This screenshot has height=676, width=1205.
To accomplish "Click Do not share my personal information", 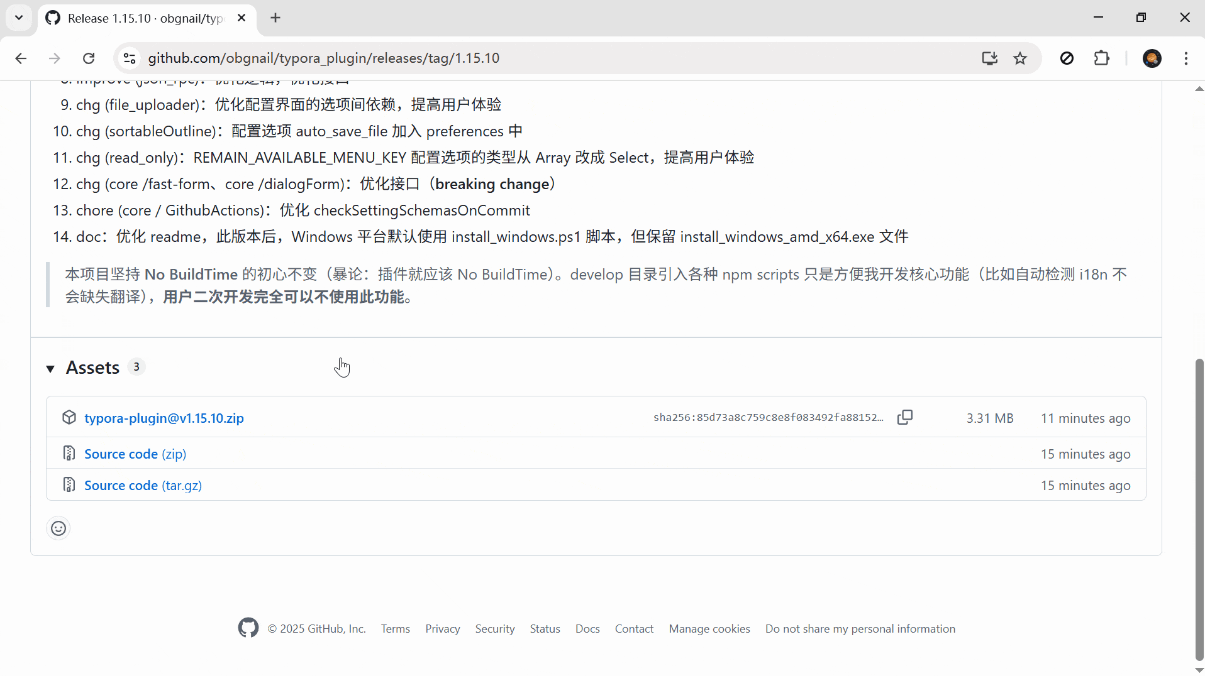I will pos(860,628).
